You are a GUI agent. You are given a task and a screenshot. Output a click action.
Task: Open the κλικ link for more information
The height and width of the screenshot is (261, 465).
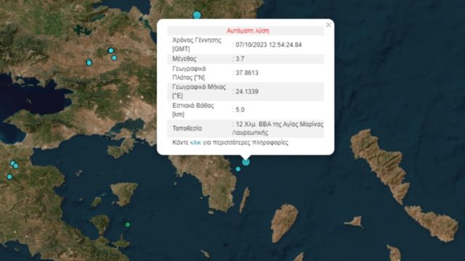point(195,143)
